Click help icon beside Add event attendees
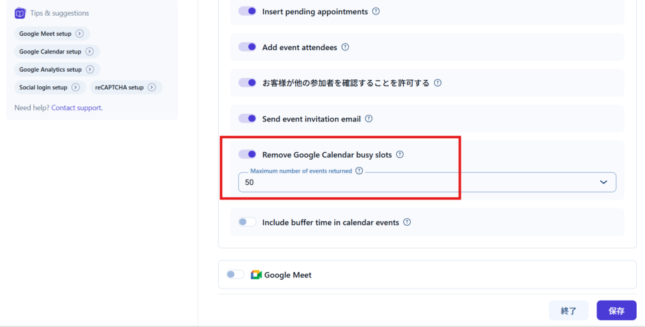This screenshot has width=645, height=327. tap(345, 47)
